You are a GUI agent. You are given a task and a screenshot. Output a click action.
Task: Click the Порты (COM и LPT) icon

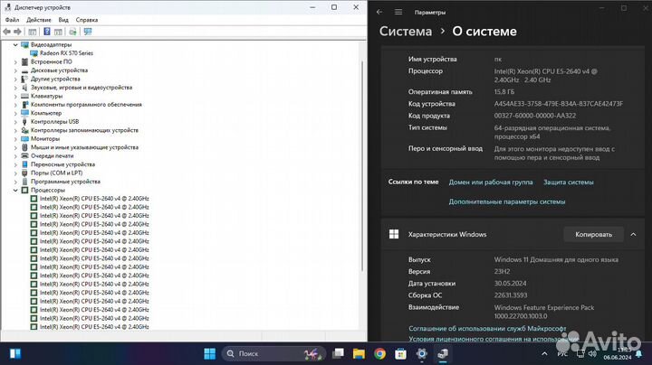[25, 173]
